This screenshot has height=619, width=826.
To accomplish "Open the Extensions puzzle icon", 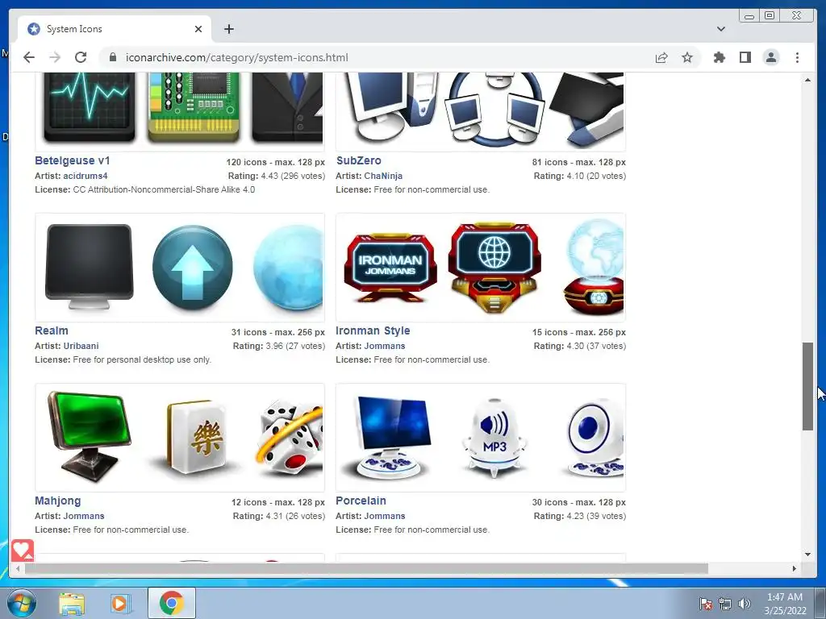I will pyautogui.click(x=719, y=57).
